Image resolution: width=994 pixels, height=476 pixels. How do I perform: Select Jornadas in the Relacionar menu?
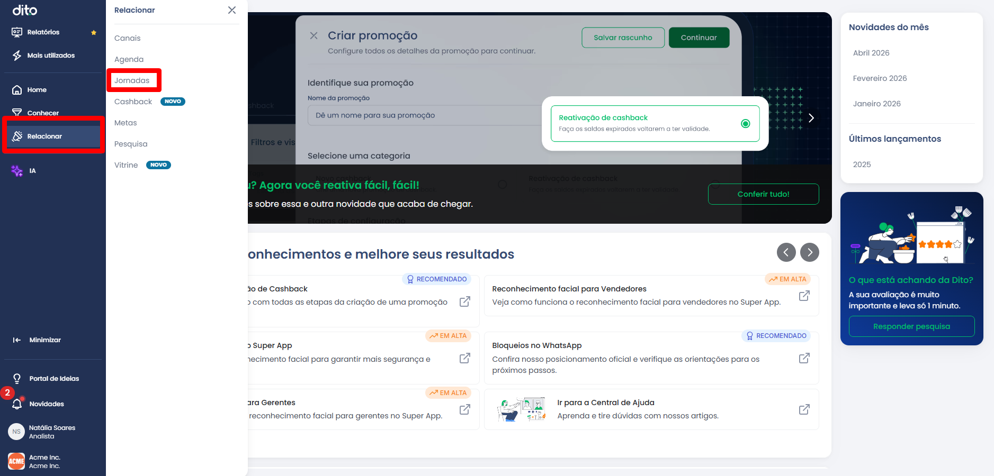pos(132,80)
